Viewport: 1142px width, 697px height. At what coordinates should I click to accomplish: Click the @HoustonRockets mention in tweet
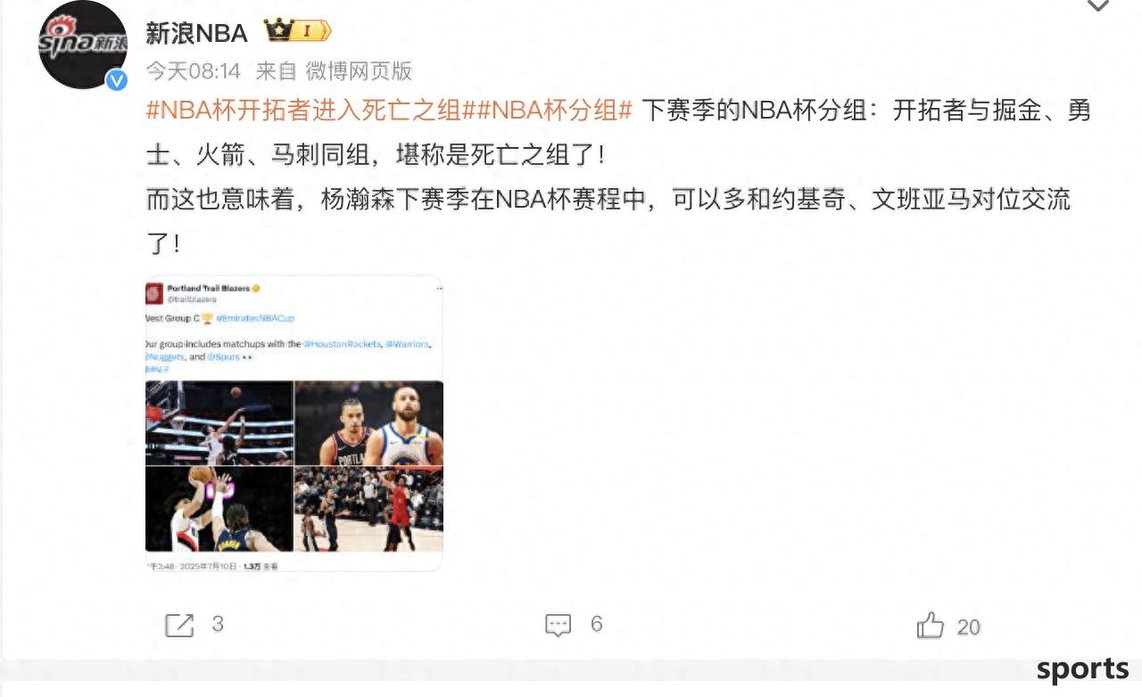tap(342, 344)
